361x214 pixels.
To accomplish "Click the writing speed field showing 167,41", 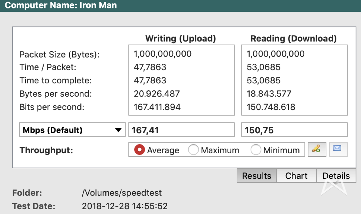I will [181, 130].
